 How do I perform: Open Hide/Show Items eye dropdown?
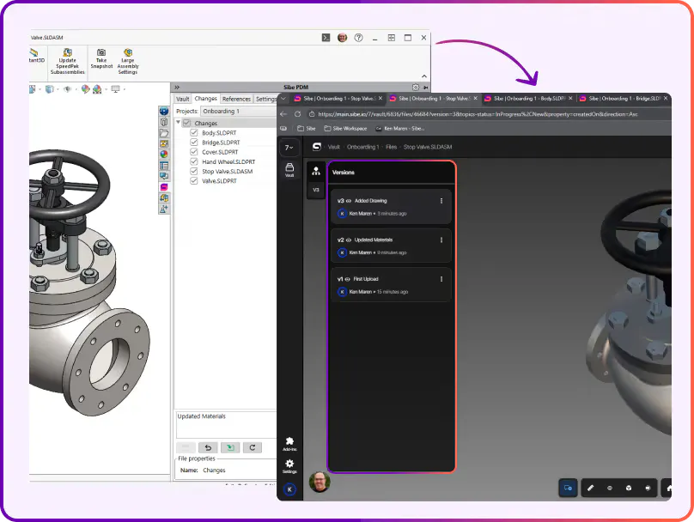[67, 89]
